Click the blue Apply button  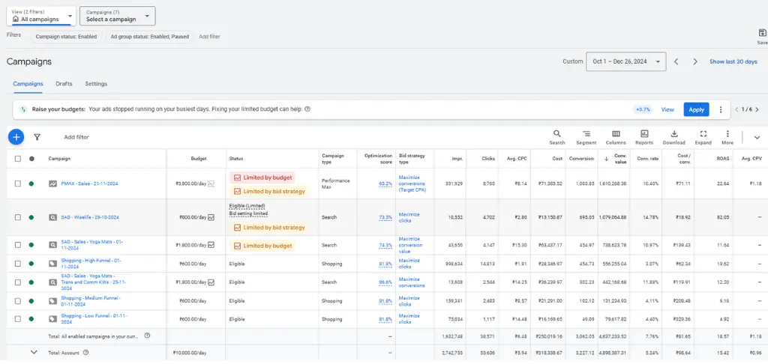[697, 109]
